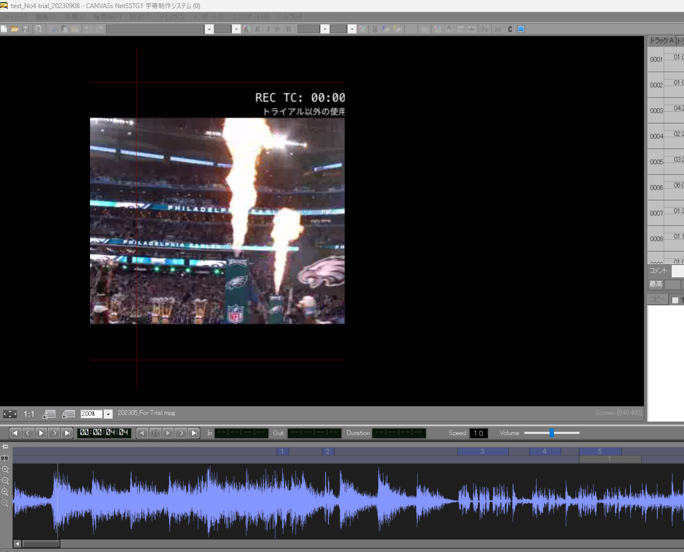Open the 字幕(S) menu
684x552 pixels.
tap(75, 17)
